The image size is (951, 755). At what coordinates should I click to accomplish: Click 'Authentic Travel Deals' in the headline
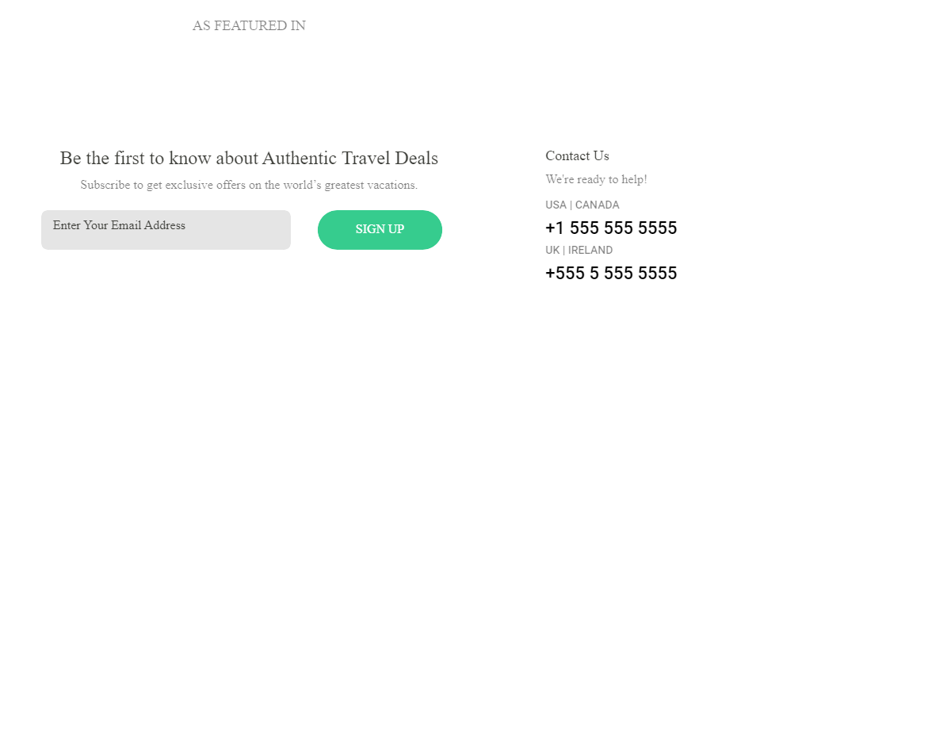click(350, 158)
